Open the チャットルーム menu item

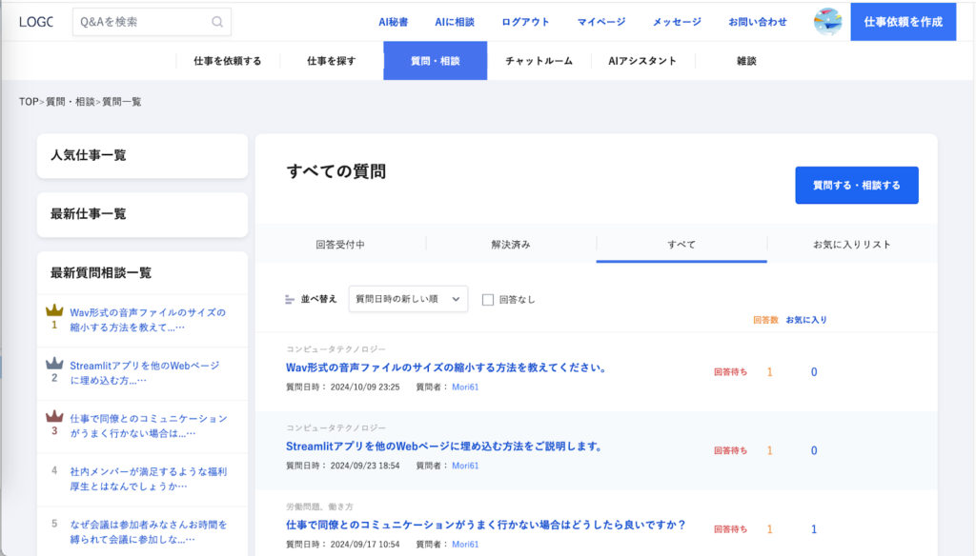(x=539, y=61)
